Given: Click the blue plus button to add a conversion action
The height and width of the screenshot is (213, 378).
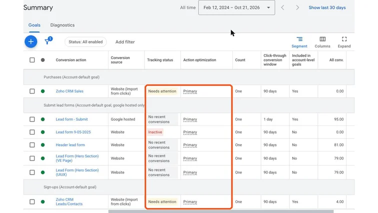Looking at the screenshot, I should pyautogui.click(x=31, y=41).
